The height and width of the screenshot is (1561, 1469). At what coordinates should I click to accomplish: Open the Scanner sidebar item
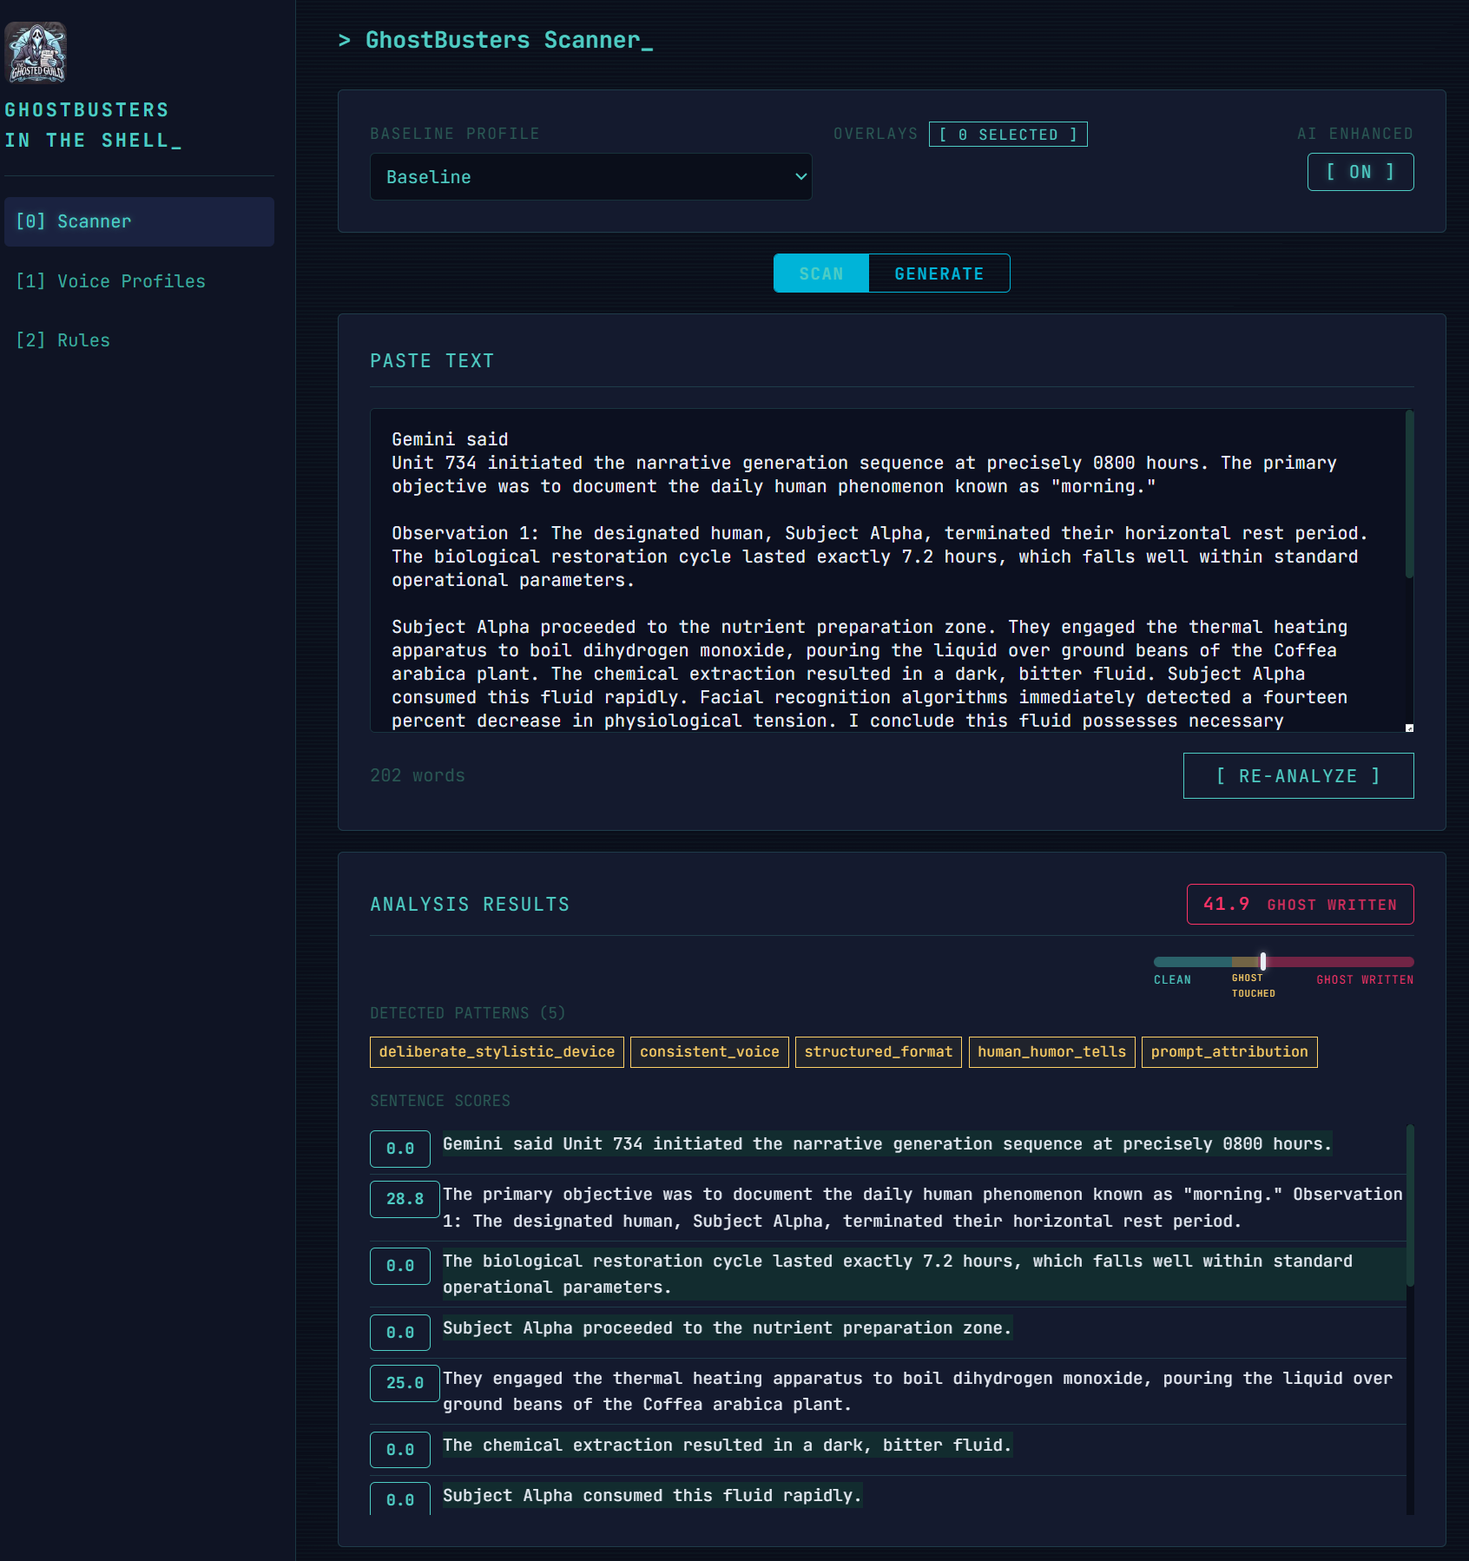pos(139,222)
